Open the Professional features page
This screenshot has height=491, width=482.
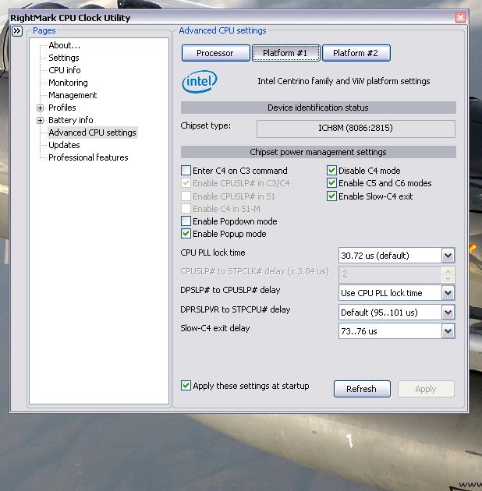[88, 157]
